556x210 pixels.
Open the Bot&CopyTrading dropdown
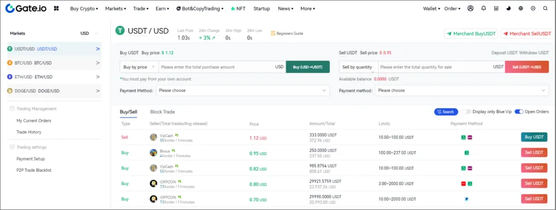point(200,9)
